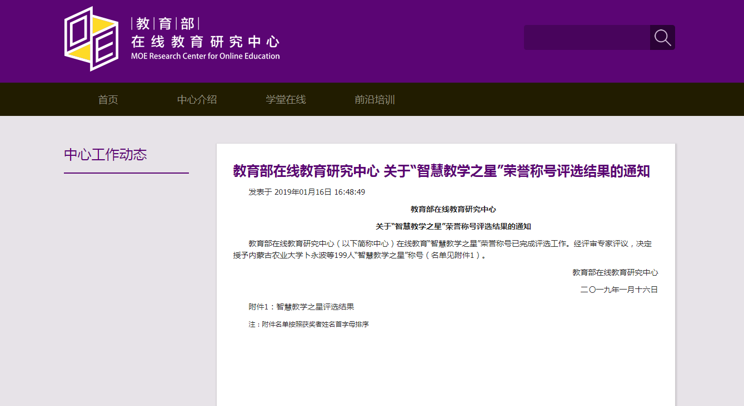744x406 pixels.
Task: Open the 前沿培训 navigation item
Action: [x=375, y=100]
